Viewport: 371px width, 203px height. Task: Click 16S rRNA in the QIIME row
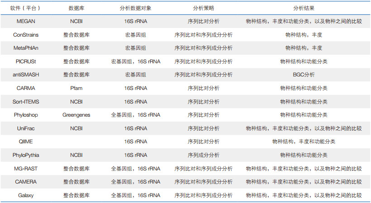point(136,142)
